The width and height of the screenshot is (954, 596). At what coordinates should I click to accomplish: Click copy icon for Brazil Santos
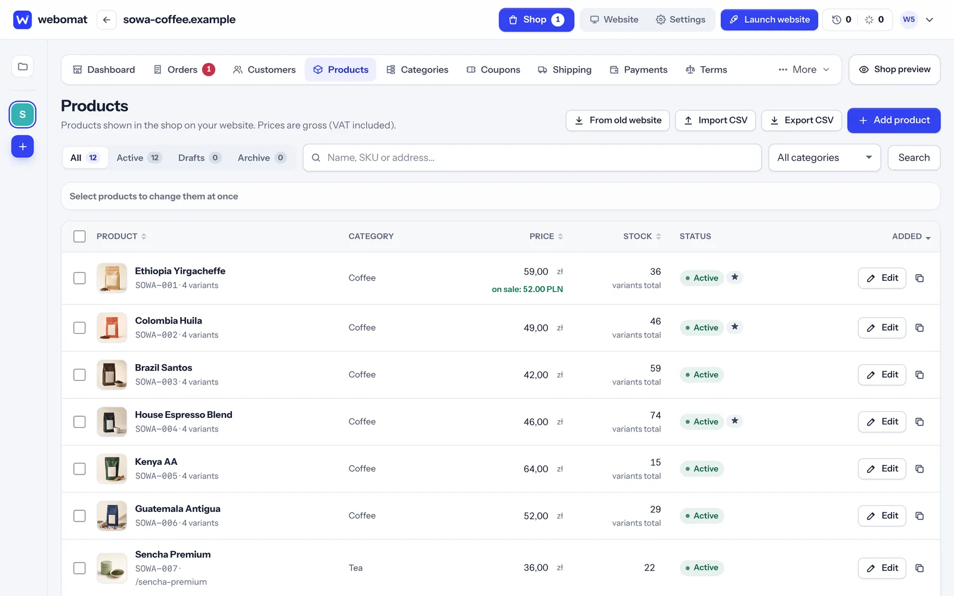tap(919, 375)
